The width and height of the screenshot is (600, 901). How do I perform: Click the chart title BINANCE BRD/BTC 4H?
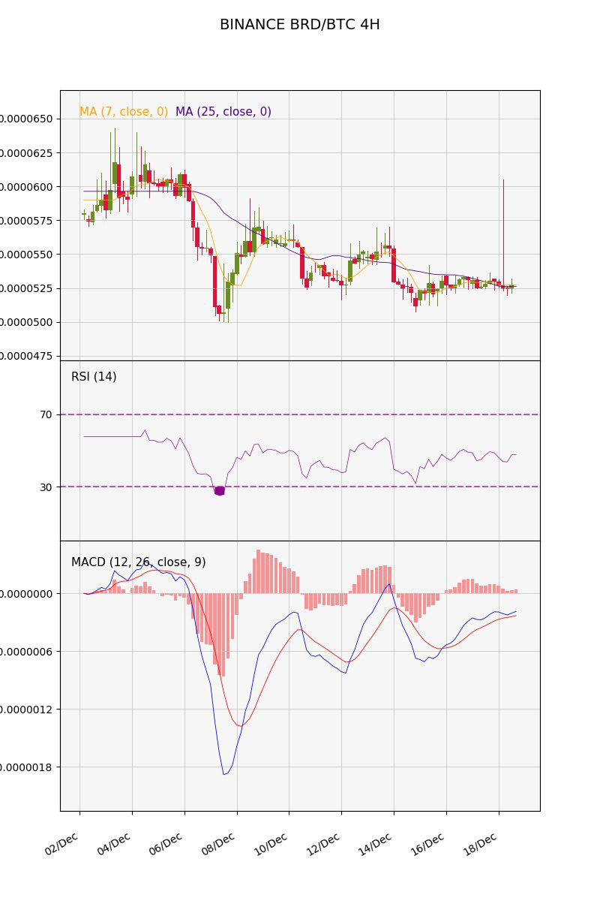pyautogui.click(x=300, y=25)
